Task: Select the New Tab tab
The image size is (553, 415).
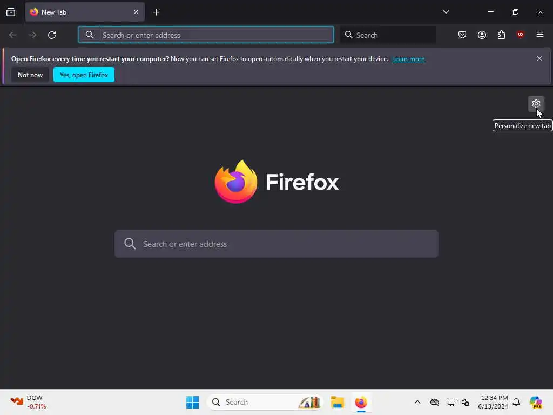Action: 85,12
